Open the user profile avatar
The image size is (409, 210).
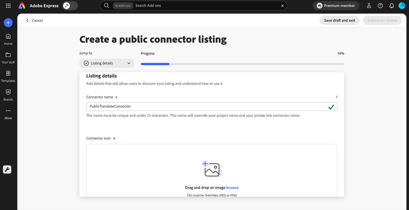[402, 5]
